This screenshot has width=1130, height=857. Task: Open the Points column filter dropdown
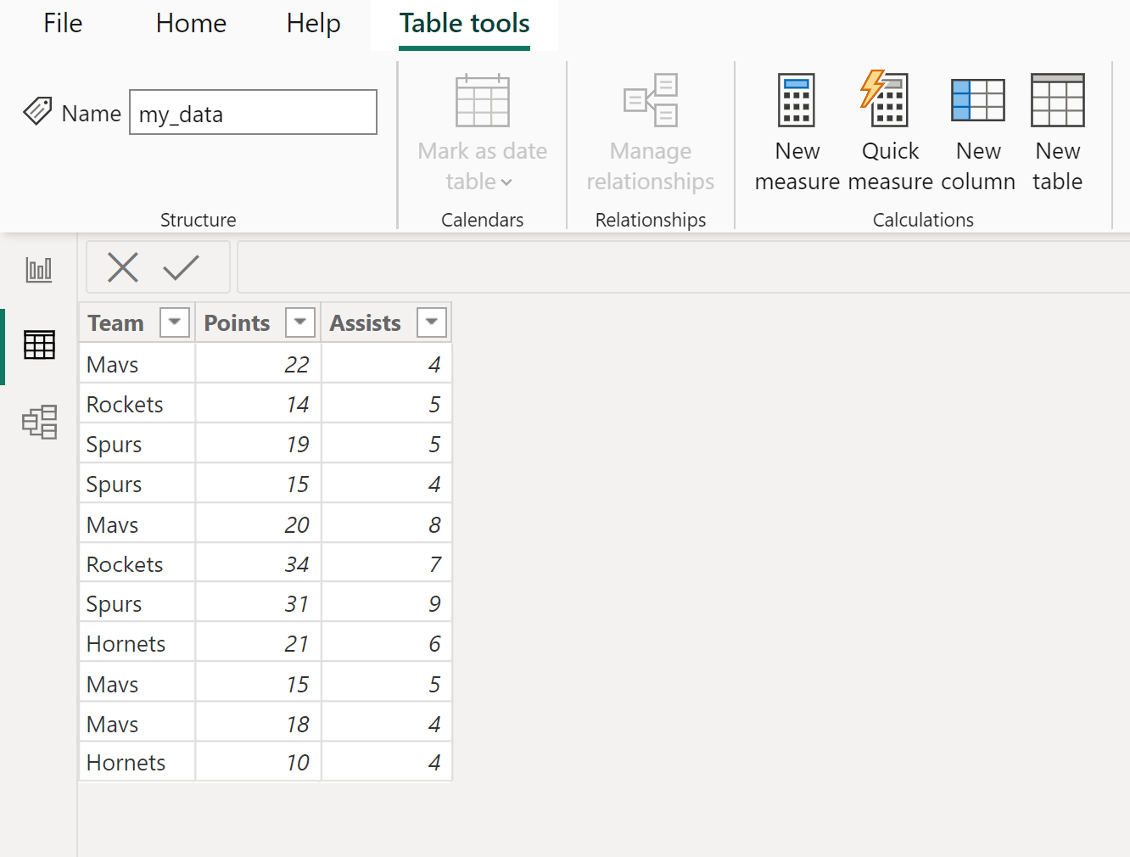point(299,322)
